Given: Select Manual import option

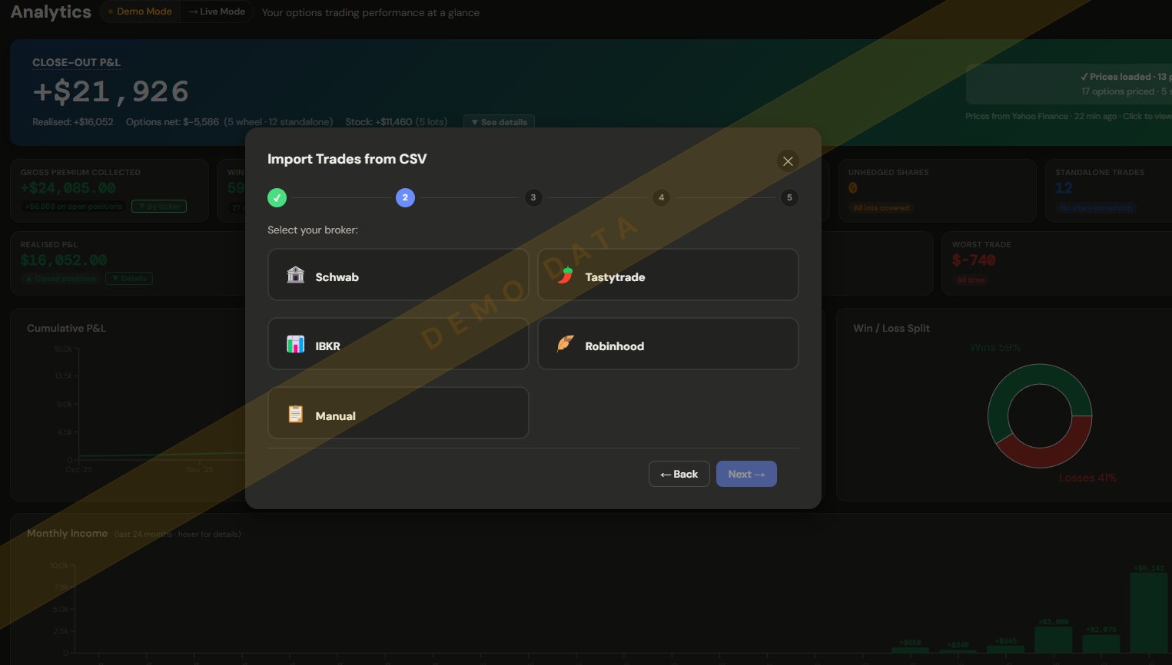Looking at the screenshot, I should click(398, 412).
